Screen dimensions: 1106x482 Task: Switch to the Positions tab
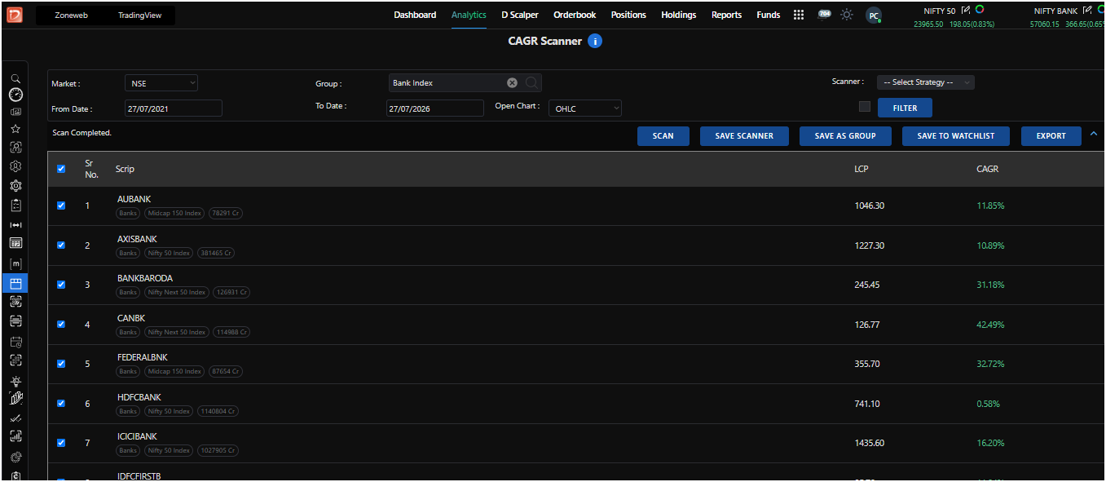[628, 15]
